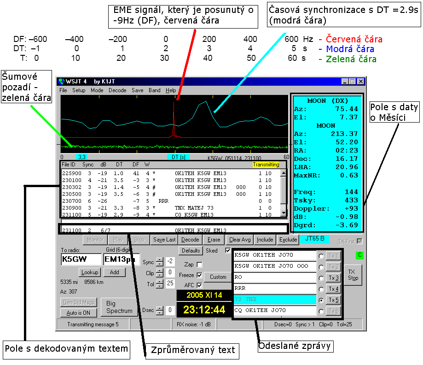Click Clear Avg button
423x365 pixels.
[x=240, y=240]
